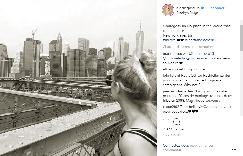This screenshot has height=156, width=243.
Task: Click the blue verified badge
Action: pos(202,8)
